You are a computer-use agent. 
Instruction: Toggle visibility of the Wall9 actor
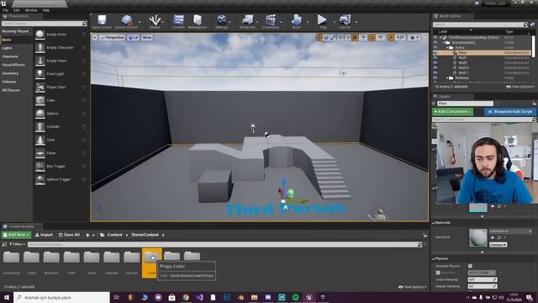click(x=435, y=63)
